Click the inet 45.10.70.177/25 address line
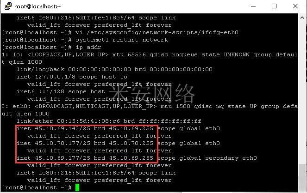 pyautogui.click(x=118, y=143)
